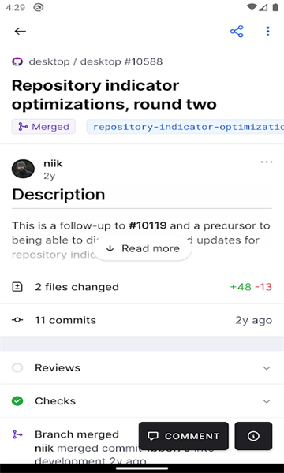Image resolution: width=284 pixels, height=473 pixels.
Task: Open niik's profile avatar
Action: [x=23, y=169]
